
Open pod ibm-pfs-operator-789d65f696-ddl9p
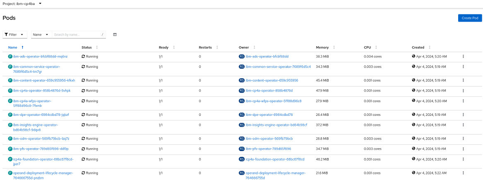(41, 149)
